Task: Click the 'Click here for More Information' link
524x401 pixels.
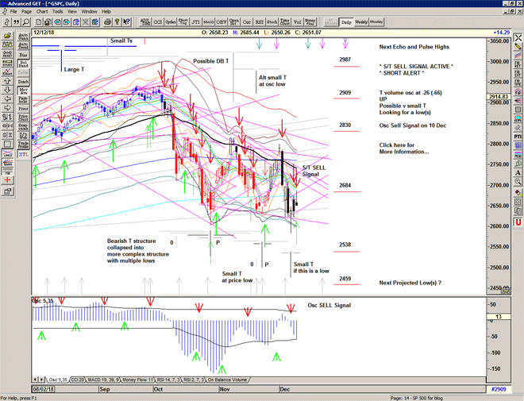Action: [x=403, y=149]
